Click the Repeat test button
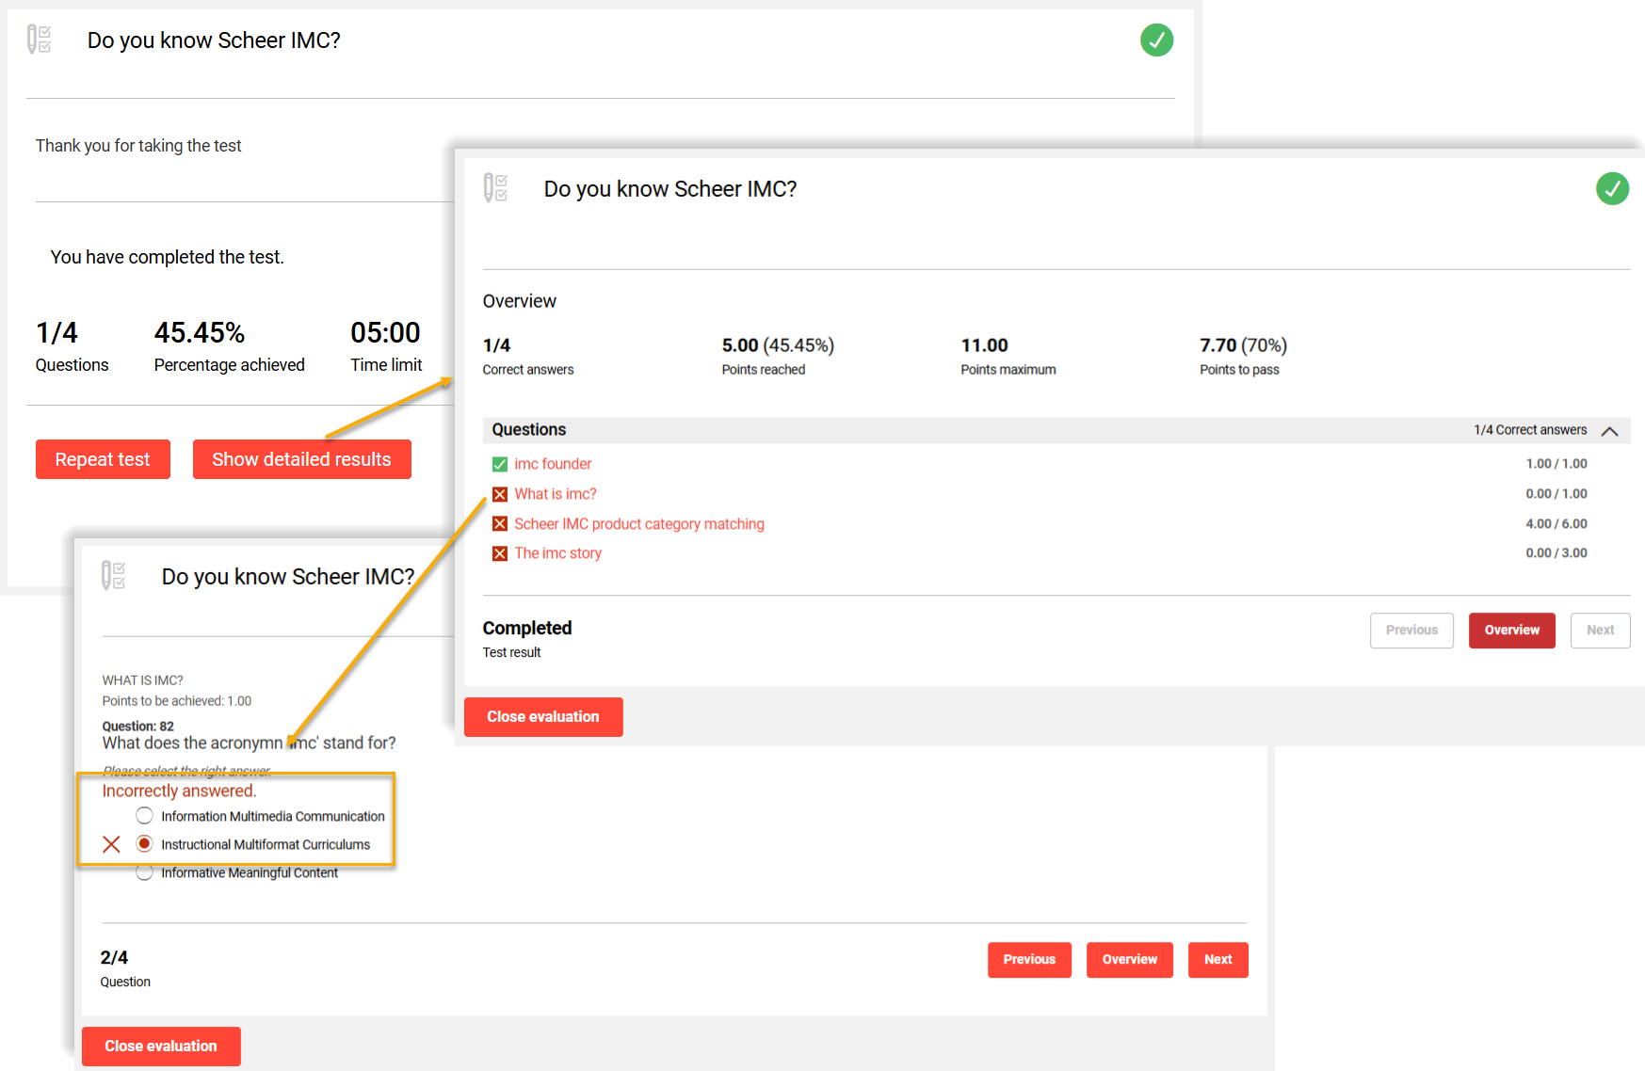This screenshot has height=1071, width=1645. click(103, 459)
